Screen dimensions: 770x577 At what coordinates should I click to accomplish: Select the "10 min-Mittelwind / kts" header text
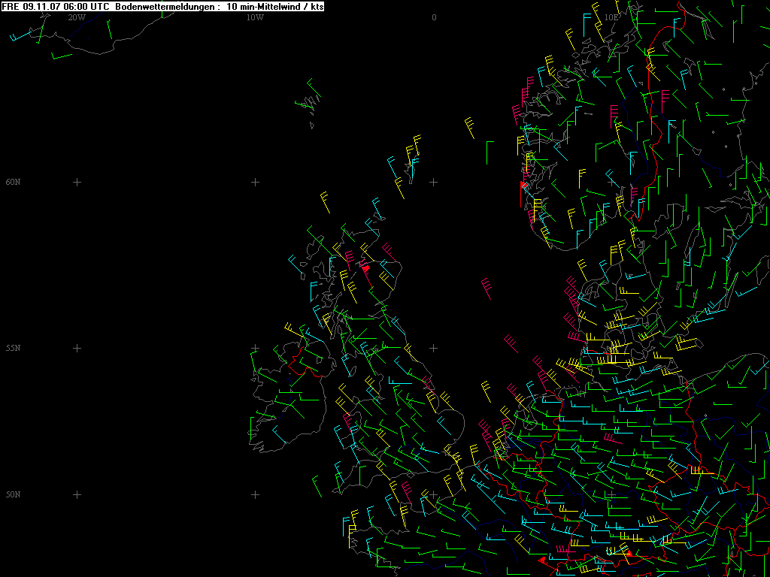[275, 6]
